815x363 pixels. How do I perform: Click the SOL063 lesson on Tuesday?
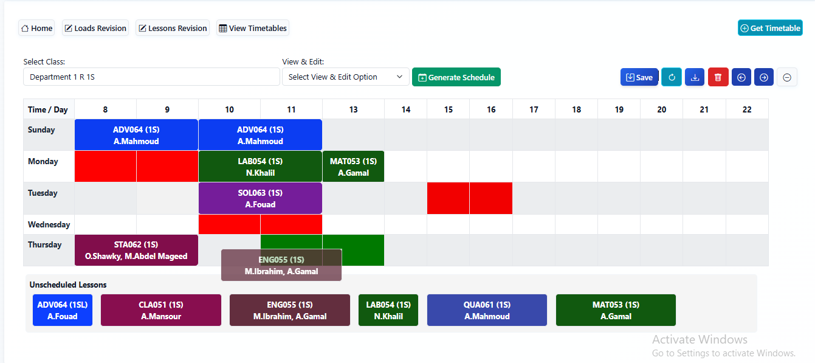coord(260,198)
